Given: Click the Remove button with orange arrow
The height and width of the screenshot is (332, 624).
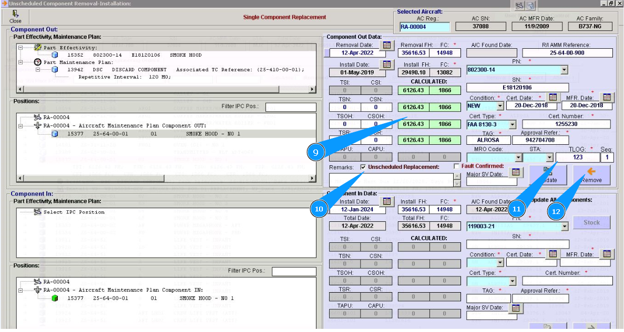Looking at the screenshot, I should 591,175.
